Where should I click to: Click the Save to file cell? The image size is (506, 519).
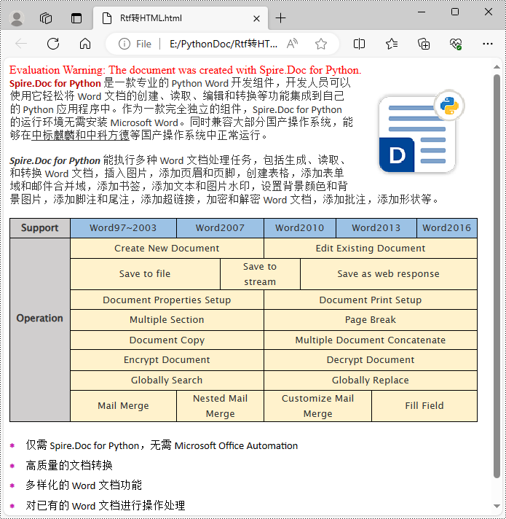tap(145, 274)
